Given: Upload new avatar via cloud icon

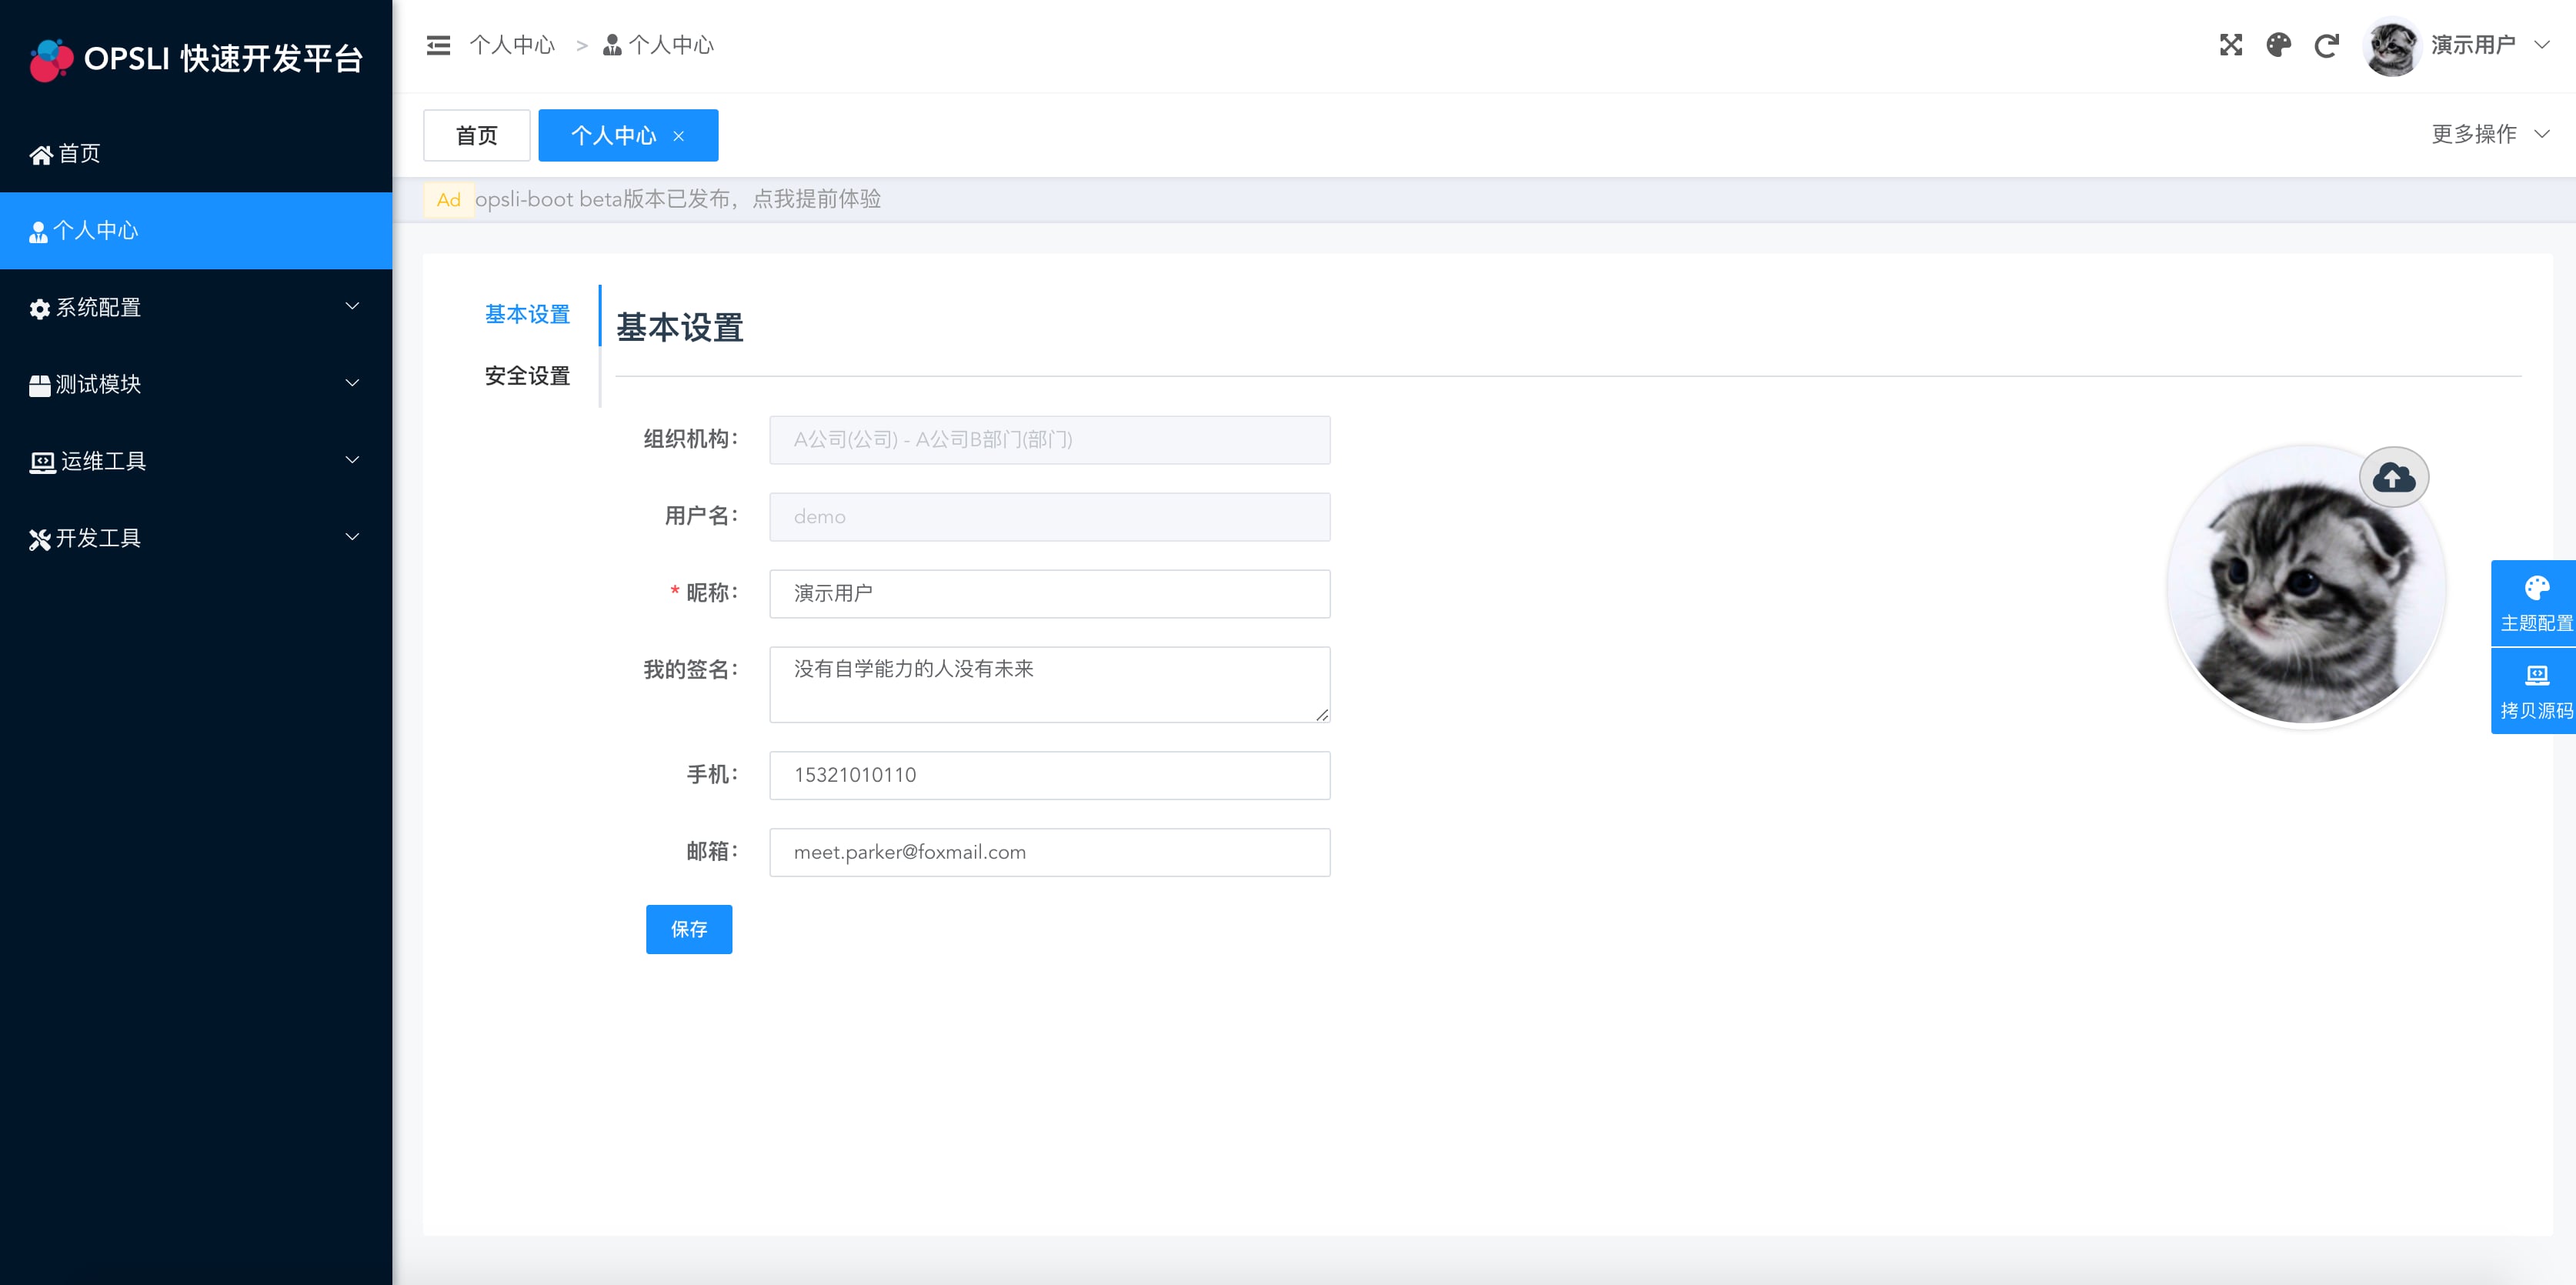Looking at the screenshot, I should (2393, 477).
